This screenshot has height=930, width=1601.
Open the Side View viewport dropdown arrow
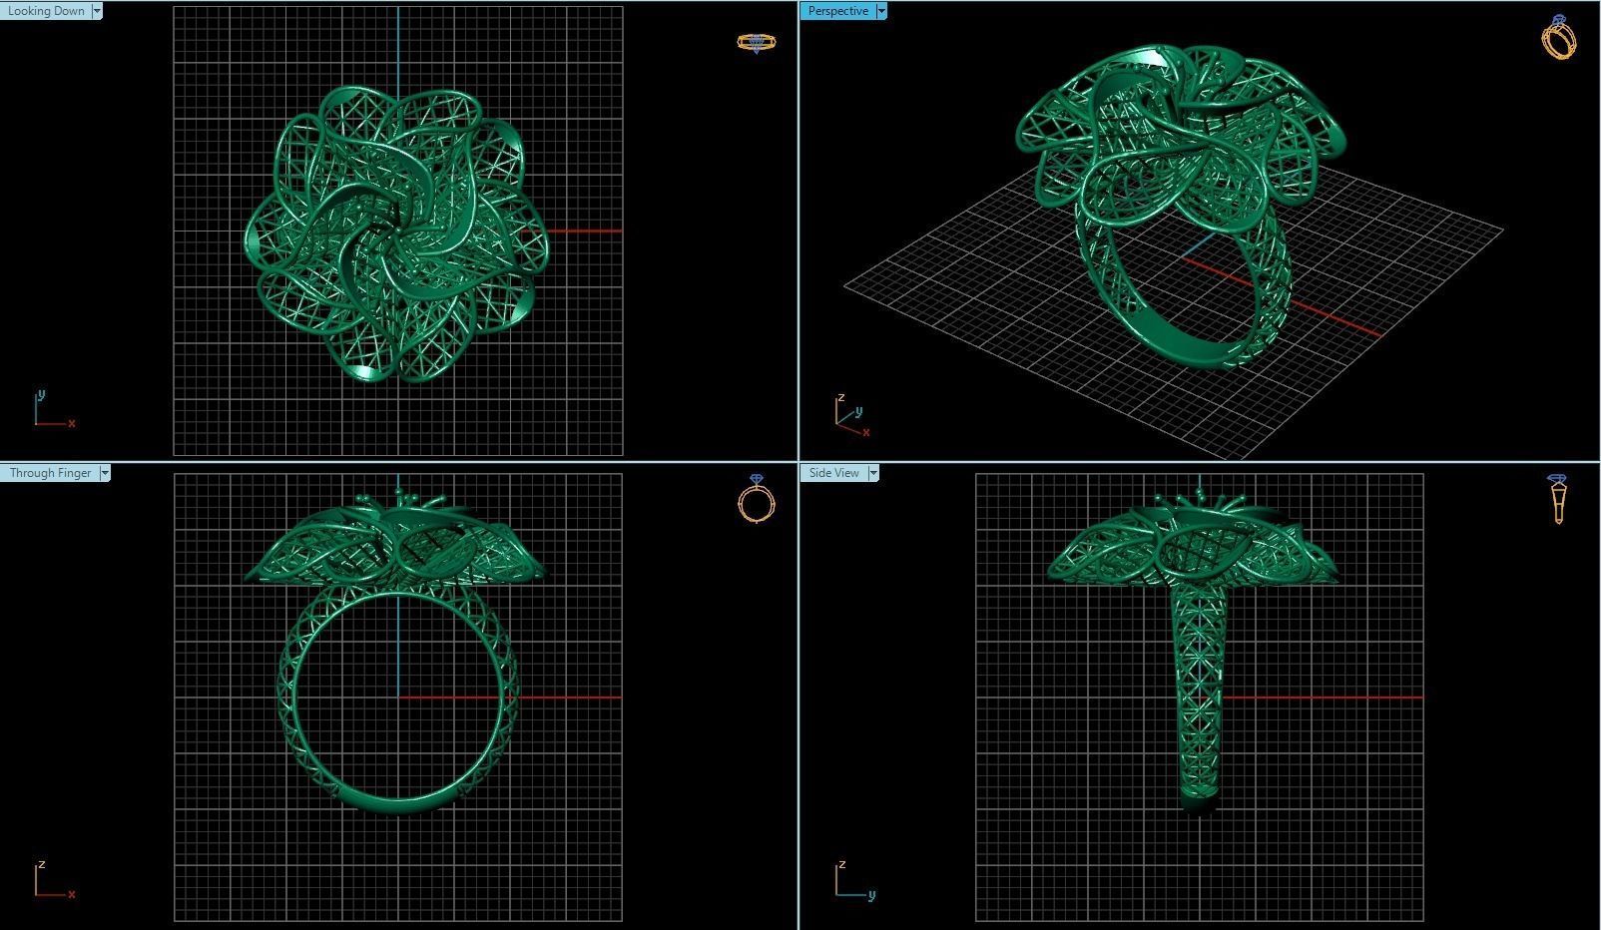point(873,473)
